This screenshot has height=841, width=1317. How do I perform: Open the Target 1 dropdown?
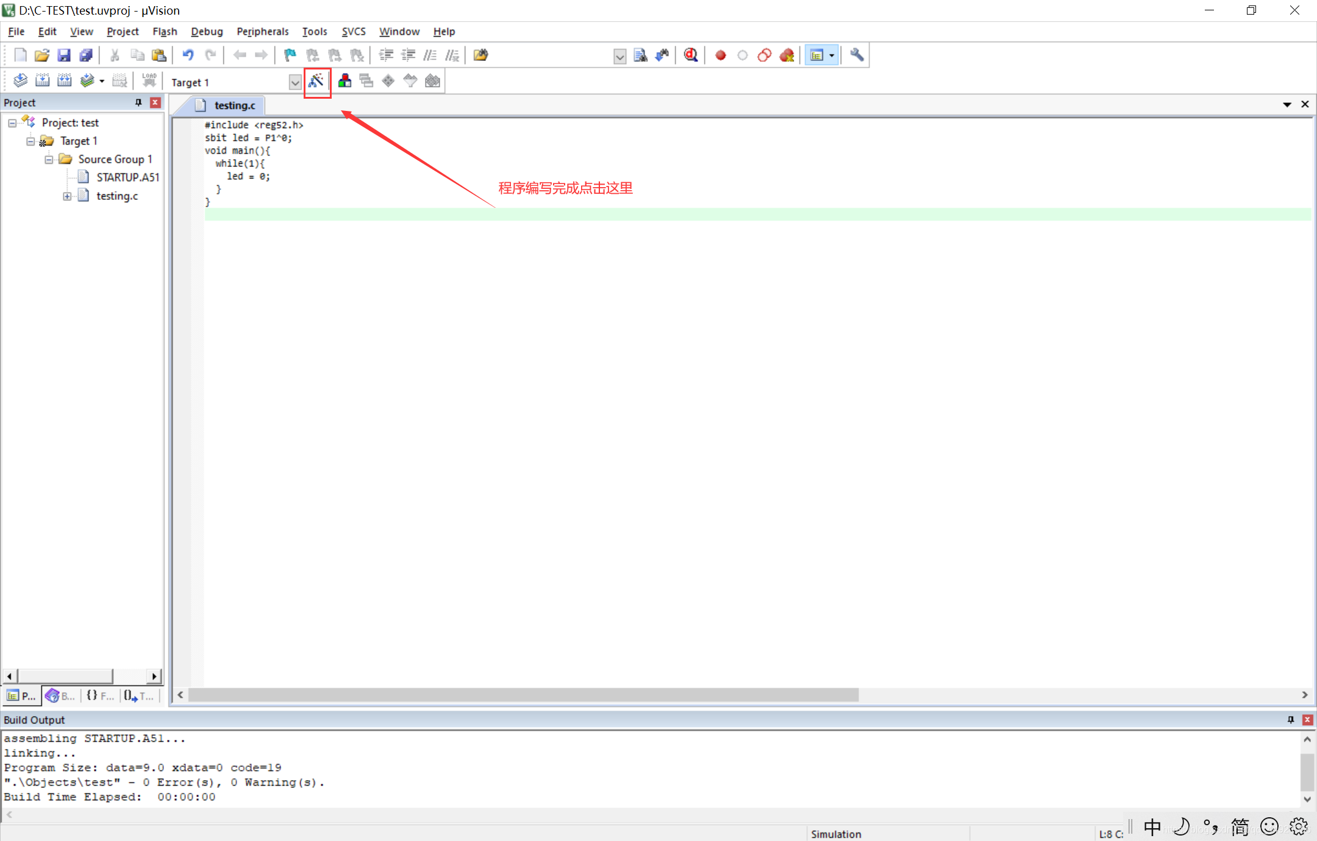(295, 82)
